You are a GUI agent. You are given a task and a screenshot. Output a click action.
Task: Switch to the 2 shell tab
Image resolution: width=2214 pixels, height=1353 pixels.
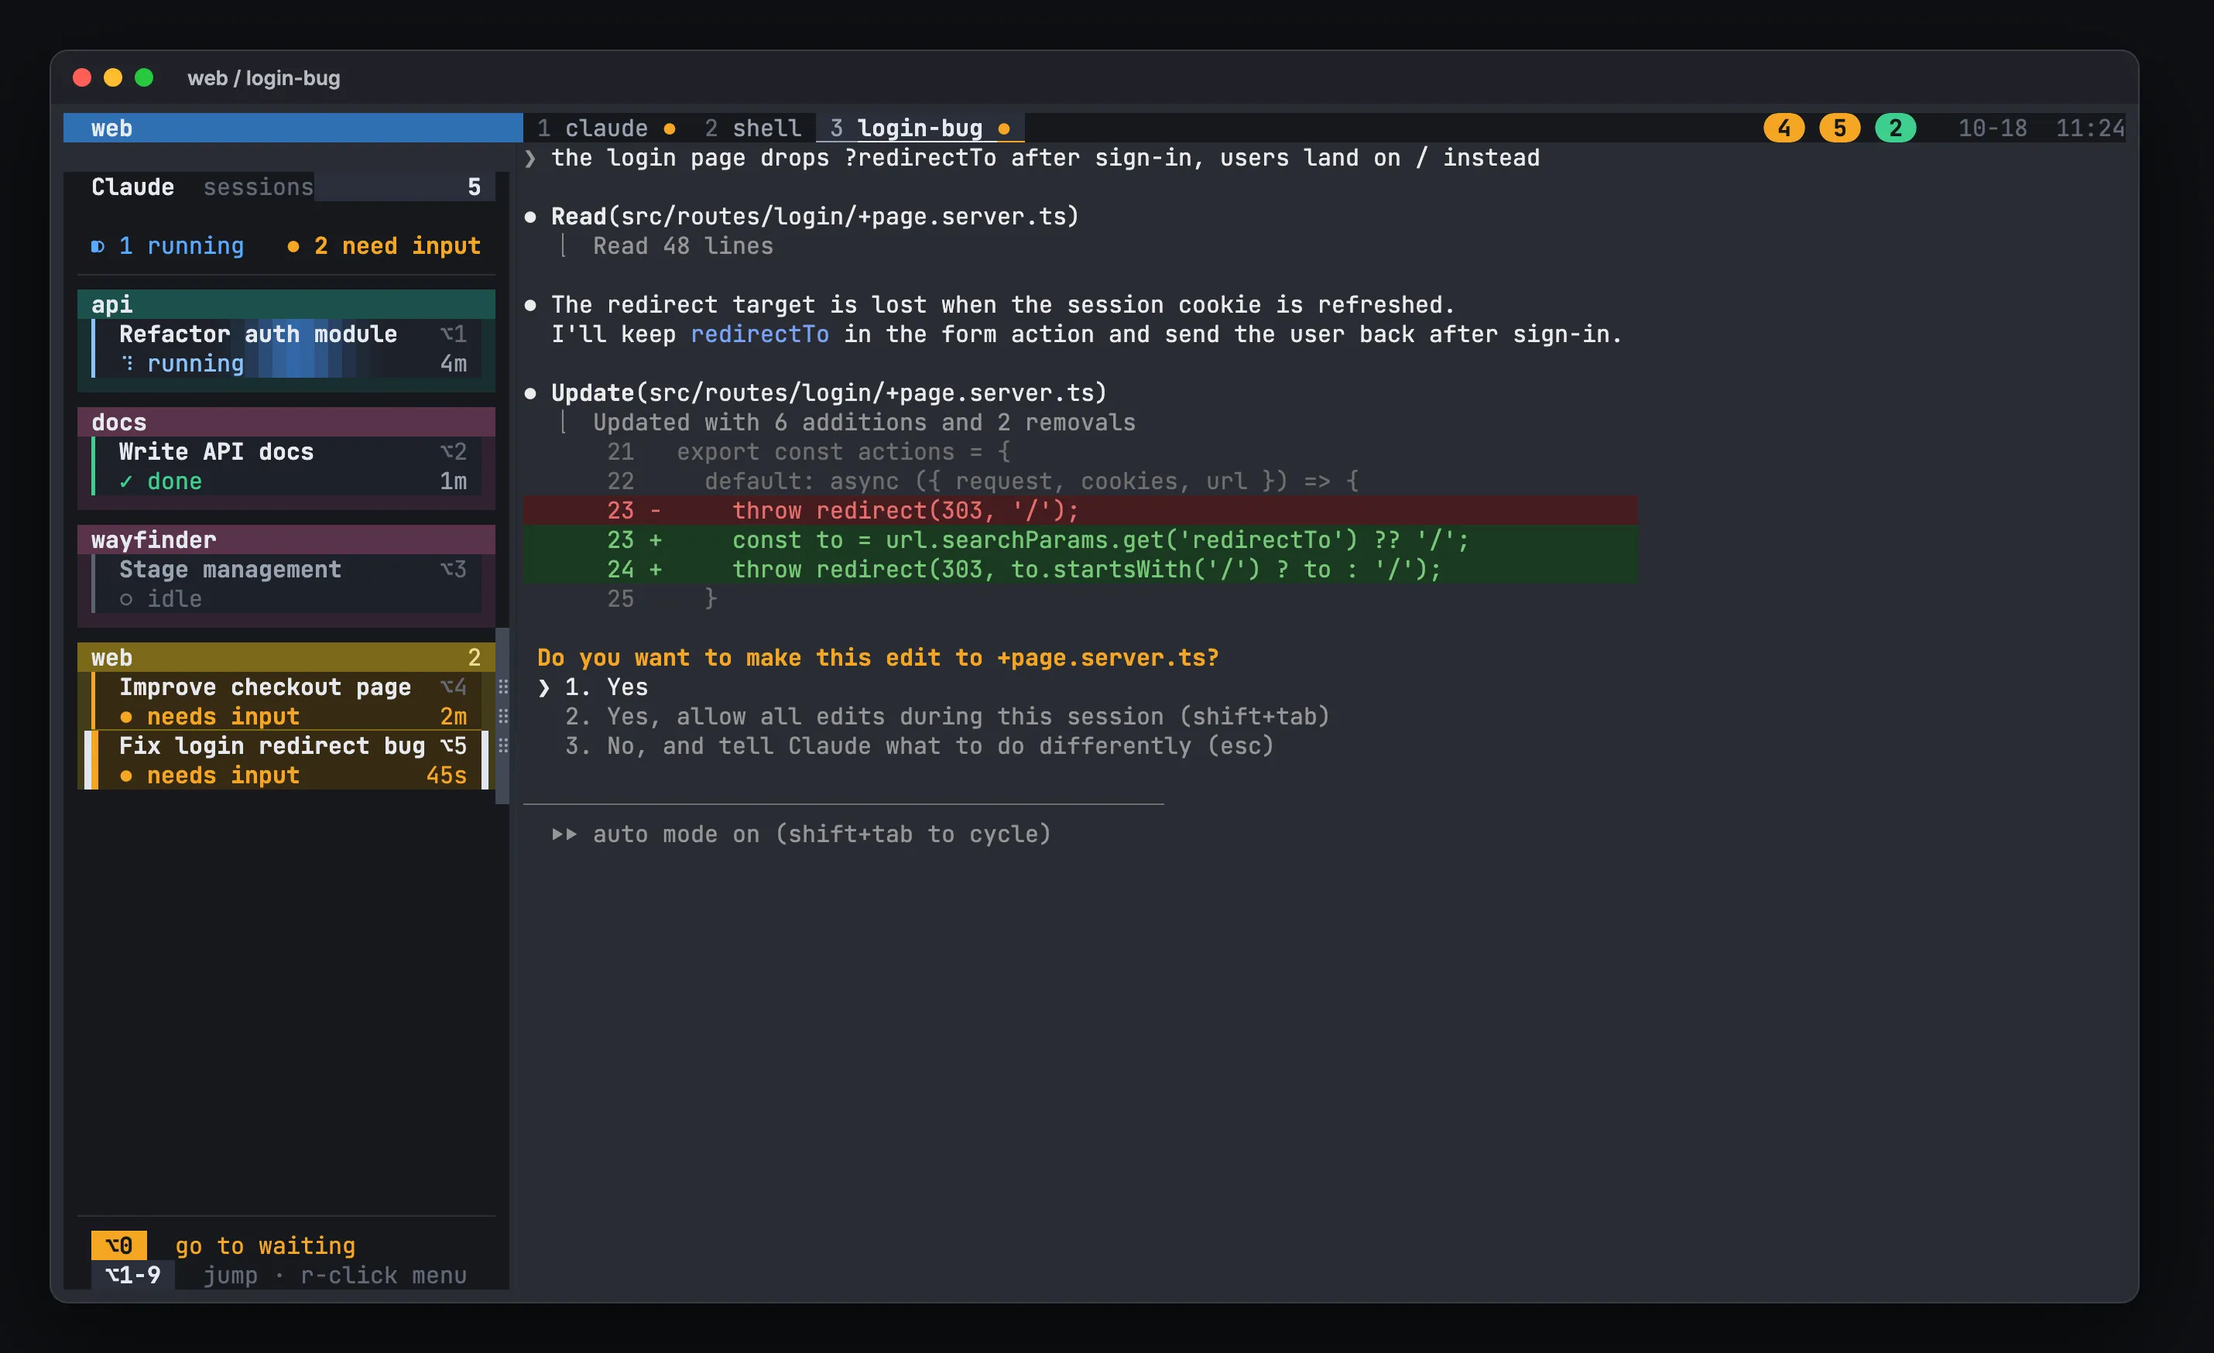(753, 128)
